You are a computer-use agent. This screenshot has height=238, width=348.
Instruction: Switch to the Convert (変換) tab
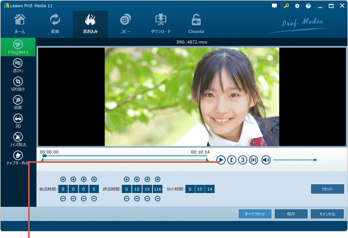(x=55, y=24)
